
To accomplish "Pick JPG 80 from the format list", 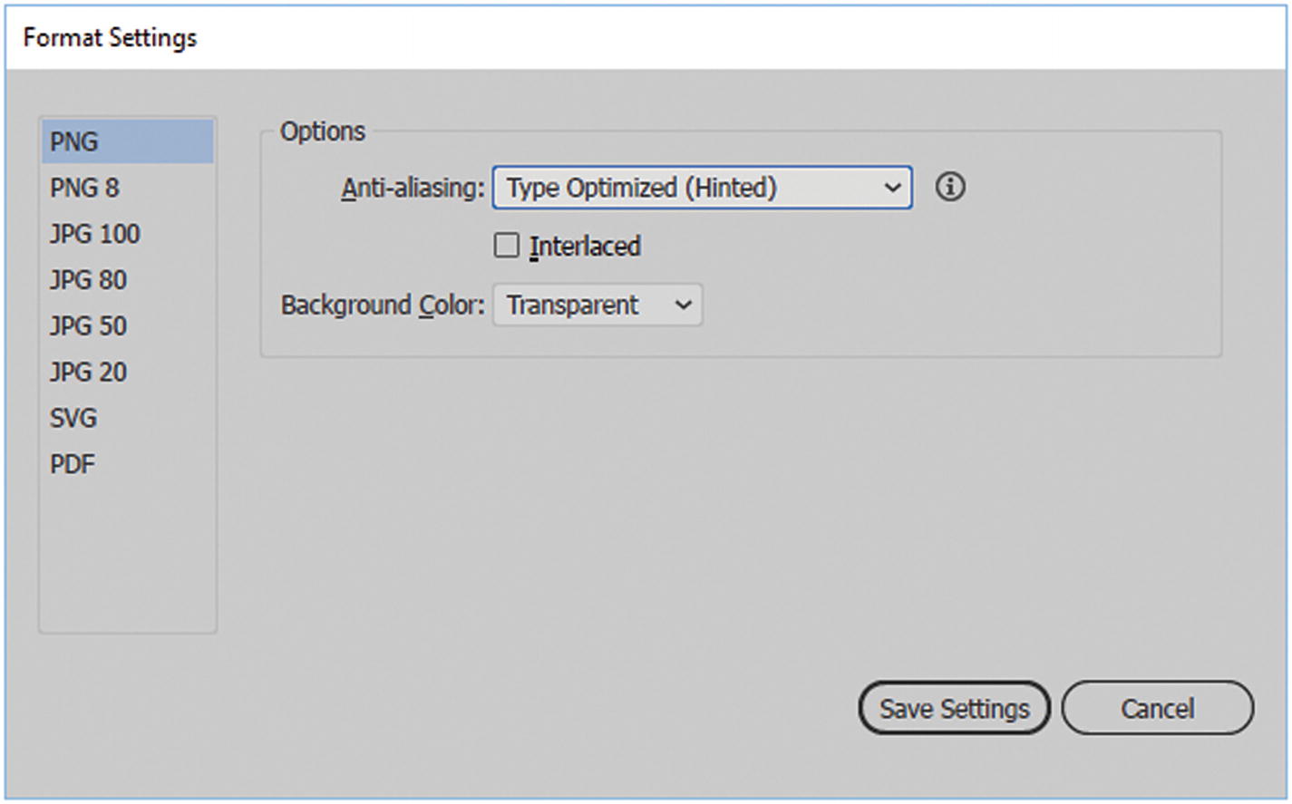I will [x=88, y=280].
